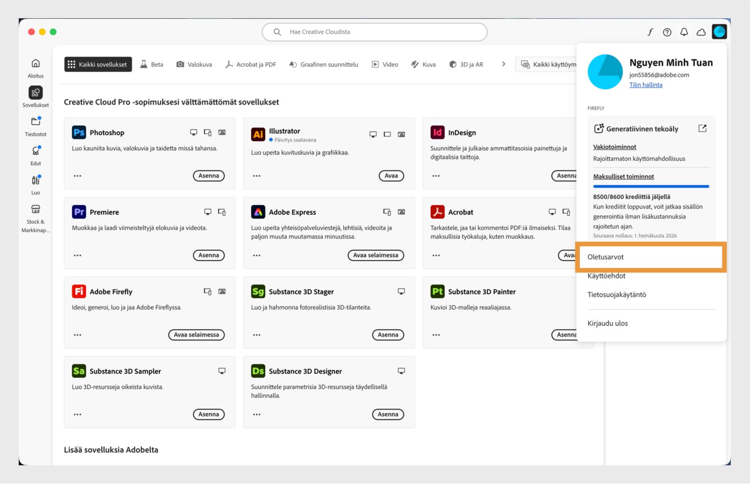The image size is (750, 484).
Task: Install Substance 3D Sampler
Action: (209, 415)
